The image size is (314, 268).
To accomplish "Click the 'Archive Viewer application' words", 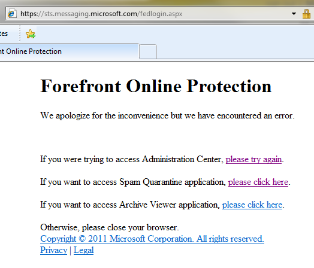I will [168, 205].
